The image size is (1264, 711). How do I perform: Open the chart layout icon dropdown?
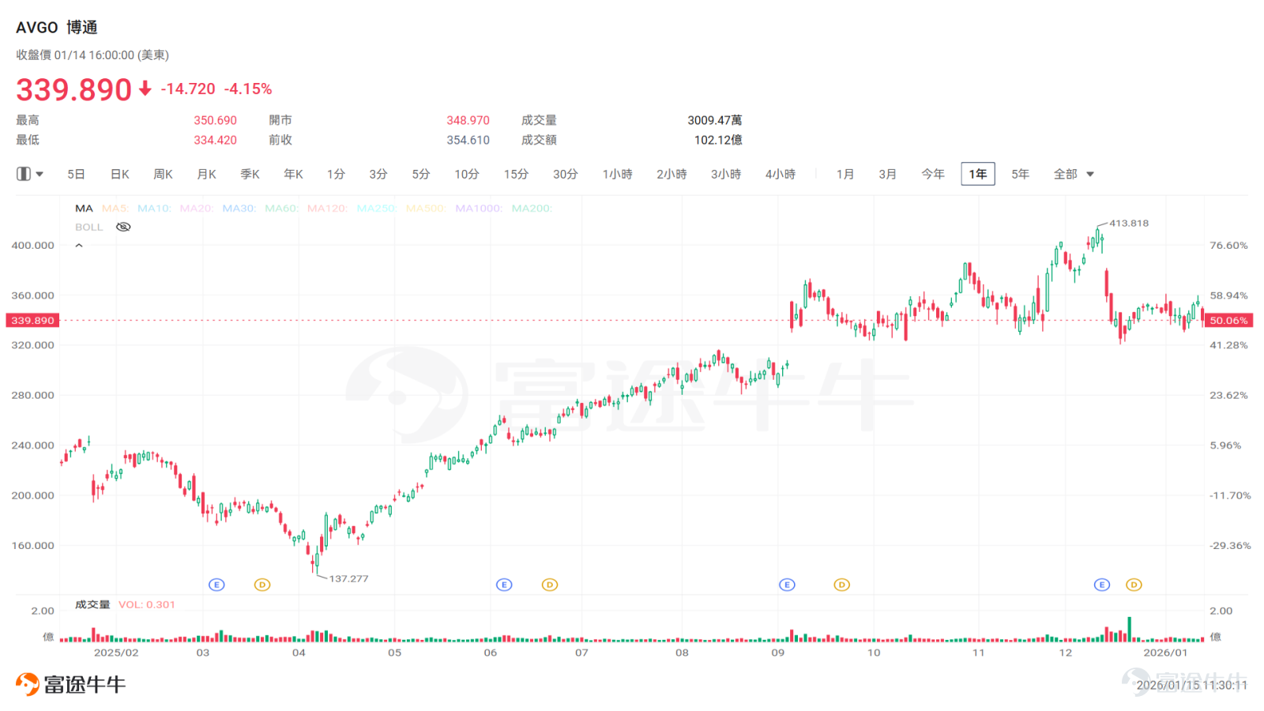point(24,174)
